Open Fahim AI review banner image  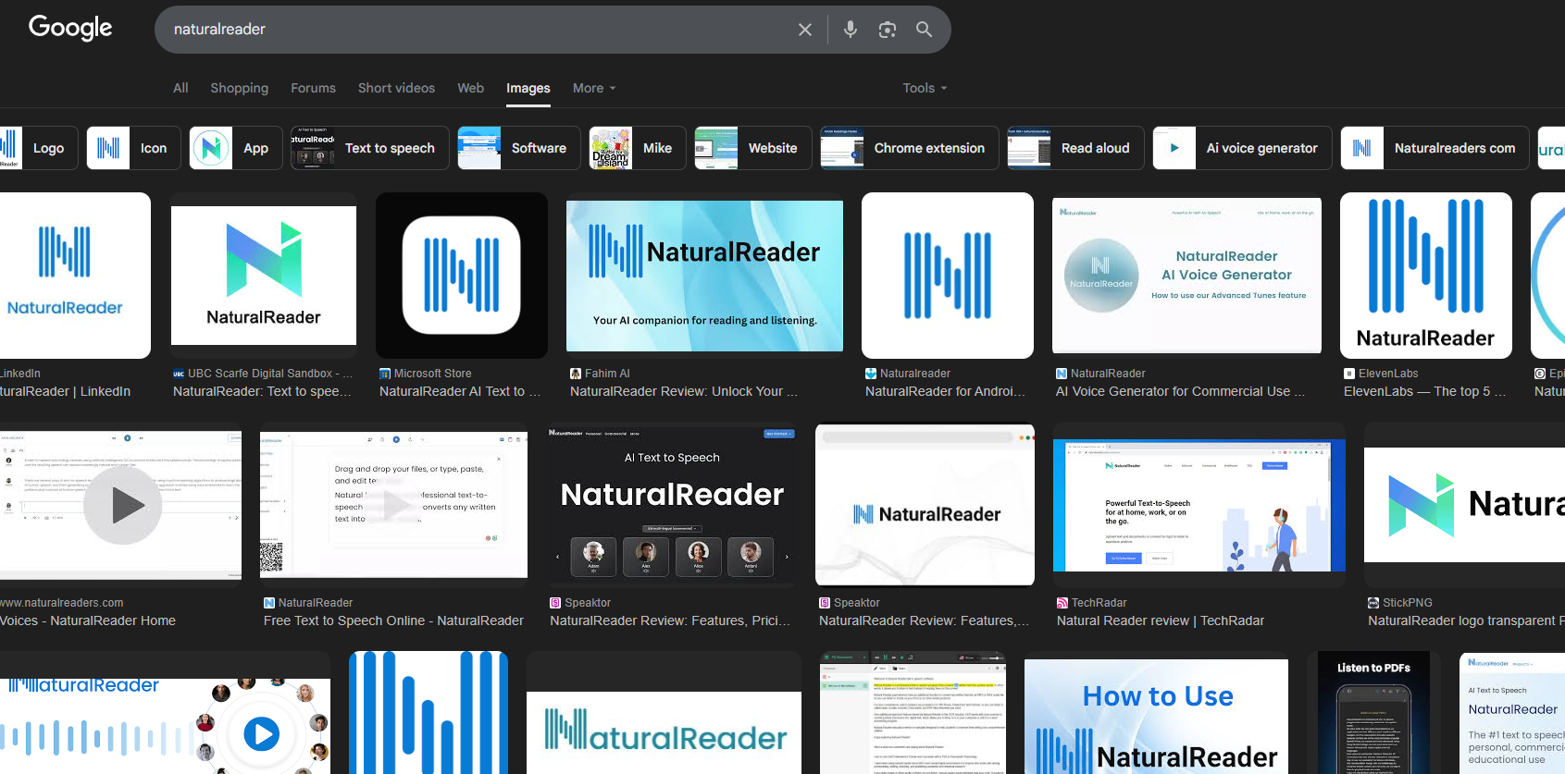[x=704, y=276]
